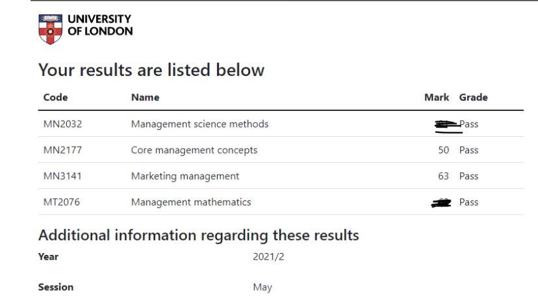Screen dimensions: 538x303
Task: Select module code MN2177
Action: [63, 150]
